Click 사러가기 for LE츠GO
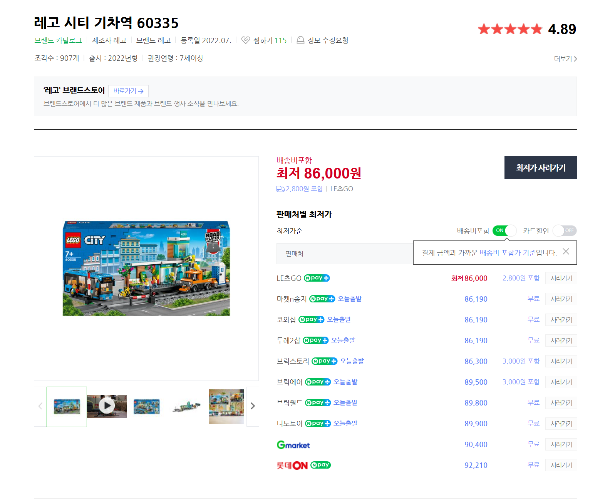 [561, 278]
